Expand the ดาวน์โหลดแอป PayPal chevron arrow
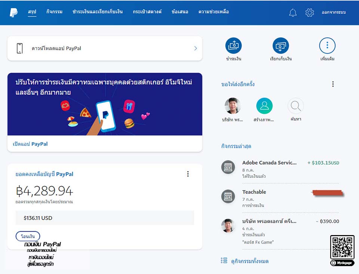This screenshot has height=274, width=359. (x=196, y=48)
